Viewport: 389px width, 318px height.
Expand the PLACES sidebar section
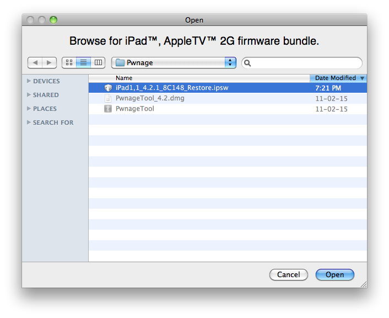[29, 109]
